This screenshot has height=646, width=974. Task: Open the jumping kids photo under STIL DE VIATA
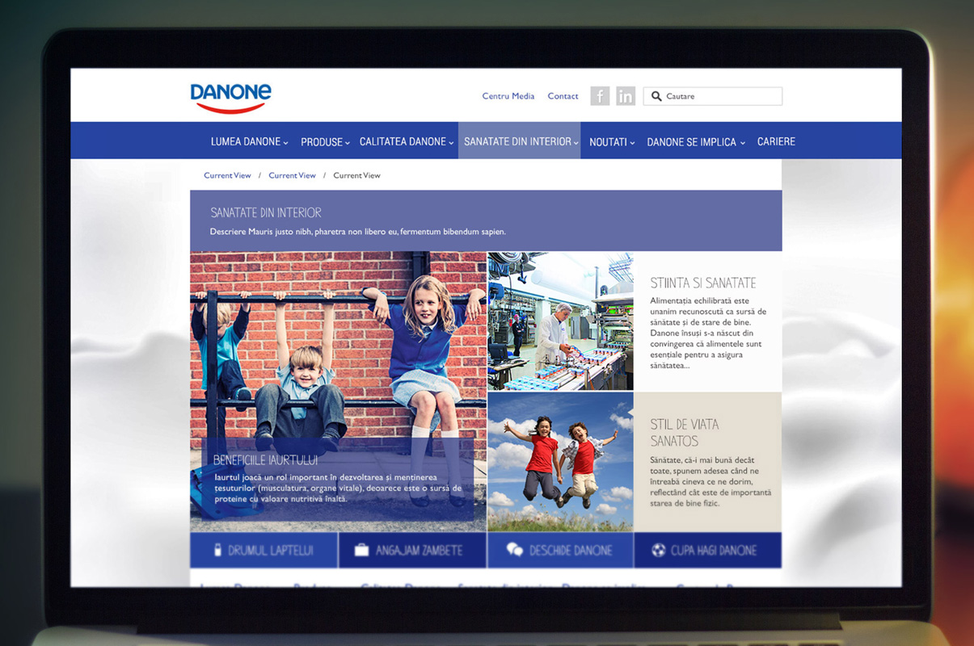pyautogui.click(x=560, y=460)
